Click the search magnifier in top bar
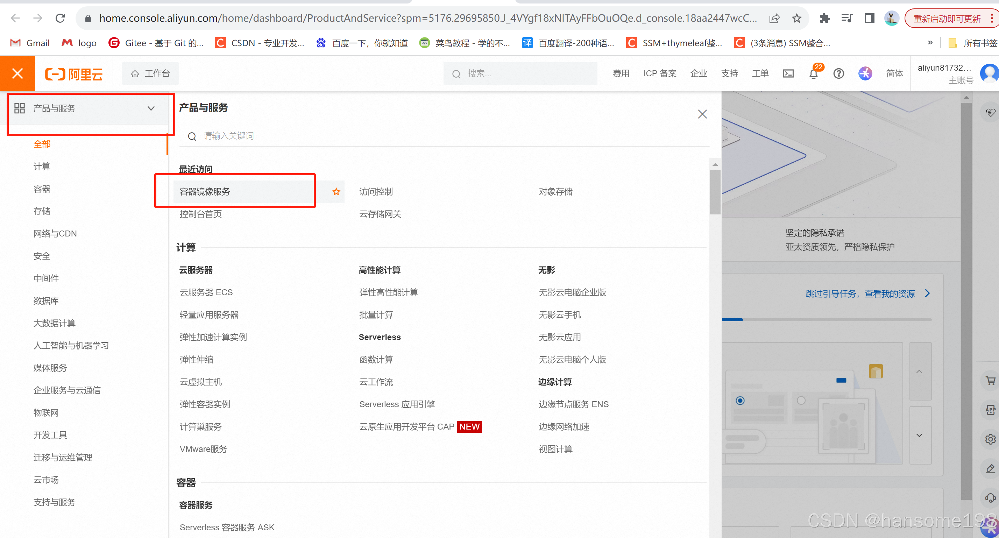This screenshot has width=999, height=538. [456, 74]
